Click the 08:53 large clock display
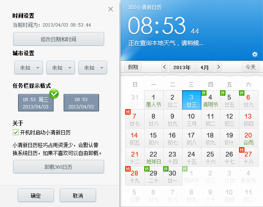Viewport: 263px width, 207px height. (157, 25)
